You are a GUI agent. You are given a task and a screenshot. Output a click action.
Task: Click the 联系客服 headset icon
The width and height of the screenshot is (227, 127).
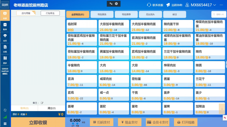click(x=149, y=5)
